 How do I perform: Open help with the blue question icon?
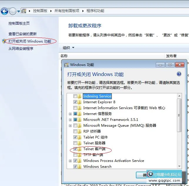coord(179,74)
